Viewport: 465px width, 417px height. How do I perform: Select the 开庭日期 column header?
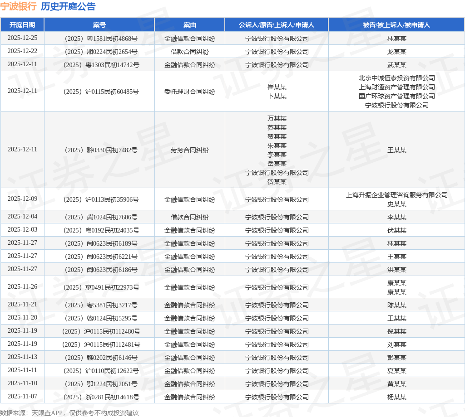point(22,25)
